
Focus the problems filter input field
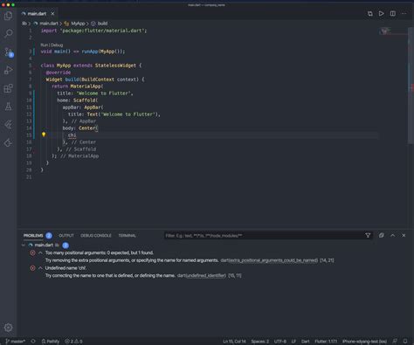(x=264, y=236)
